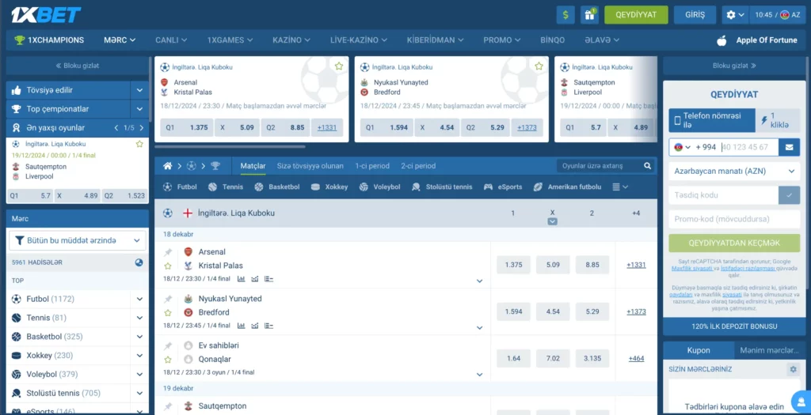The width and height of the screenshot is (811, 415).
Task: Pin the Arsenal vs Kristal Palas match
Action: [168, 252]
